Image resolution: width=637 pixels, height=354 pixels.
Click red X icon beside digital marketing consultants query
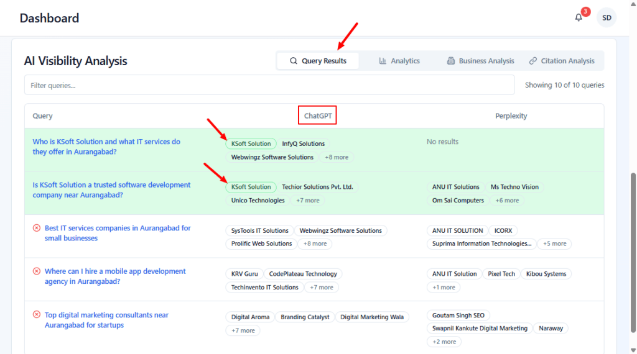pyautogui.click(x=37, y=315)
